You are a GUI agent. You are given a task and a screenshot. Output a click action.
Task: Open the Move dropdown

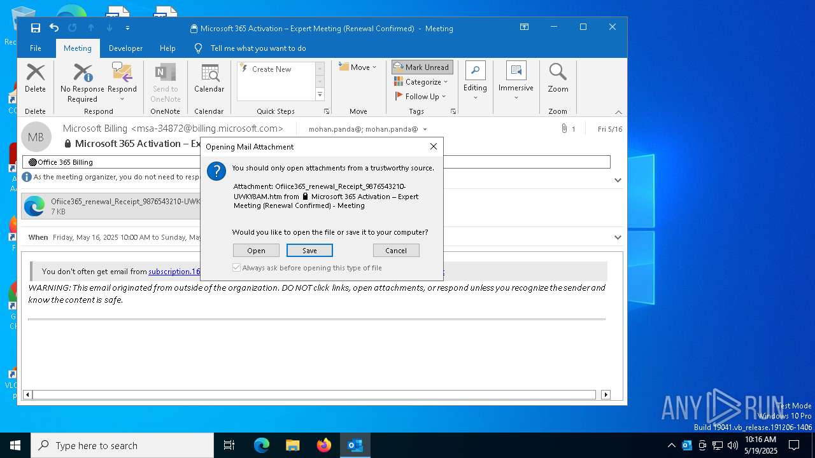tap(358, 67)
